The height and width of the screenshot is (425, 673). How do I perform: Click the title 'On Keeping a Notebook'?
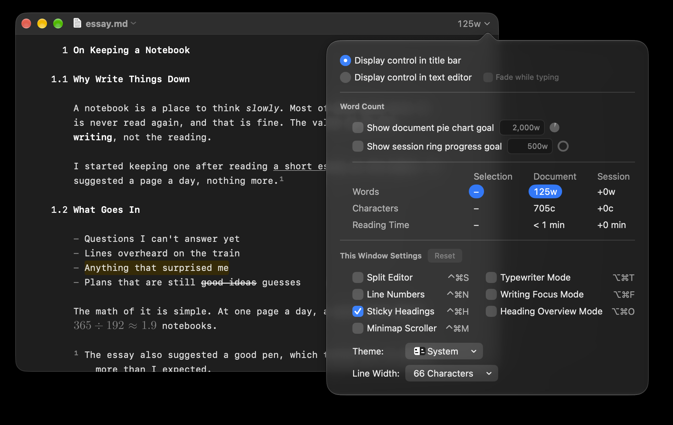pyautogui.click(x=131, y=50)
